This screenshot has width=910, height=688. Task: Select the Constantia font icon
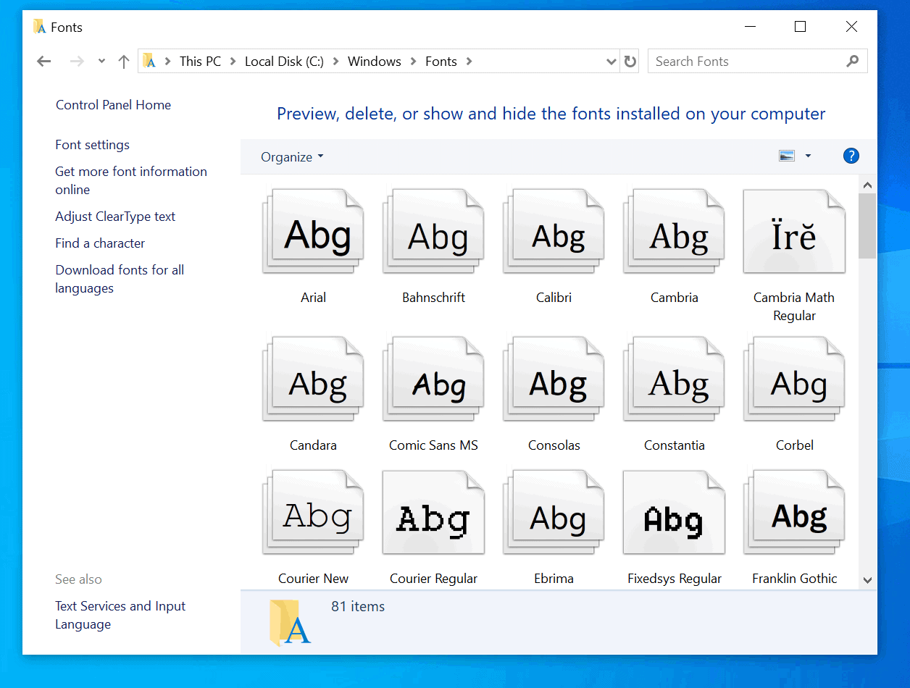[x=674, y=379]
